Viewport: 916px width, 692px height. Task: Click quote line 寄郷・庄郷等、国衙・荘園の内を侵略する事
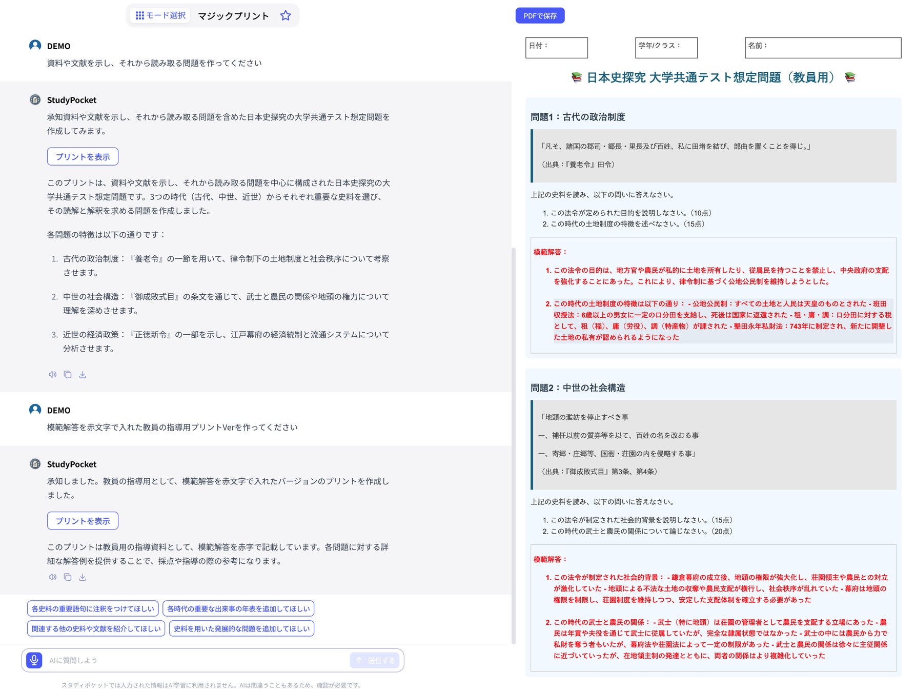(617, 454)
